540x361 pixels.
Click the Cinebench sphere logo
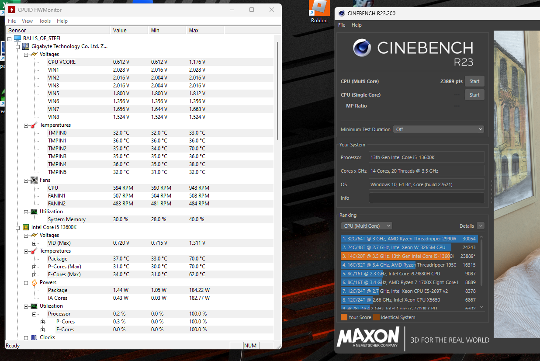(x=362, y=48)
